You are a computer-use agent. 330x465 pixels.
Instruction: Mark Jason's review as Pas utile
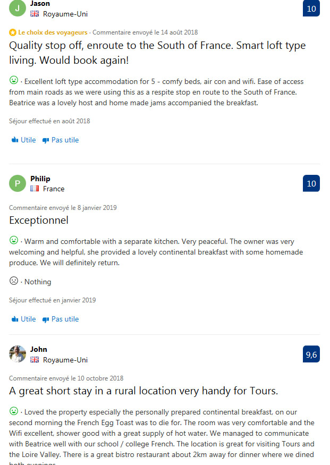click(61, 140)
